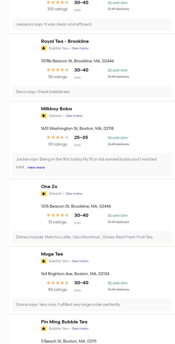Click Milkboy Boba star rating icons
175x344 pixels.
[x=58, y=137]
